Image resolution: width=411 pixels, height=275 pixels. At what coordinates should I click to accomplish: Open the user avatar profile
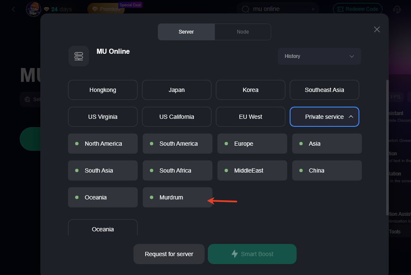[34, 9]
